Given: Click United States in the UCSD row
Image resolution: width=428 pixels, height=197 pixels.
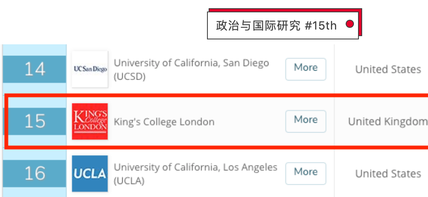Looking at the screenshot, I should pos(388,69).
